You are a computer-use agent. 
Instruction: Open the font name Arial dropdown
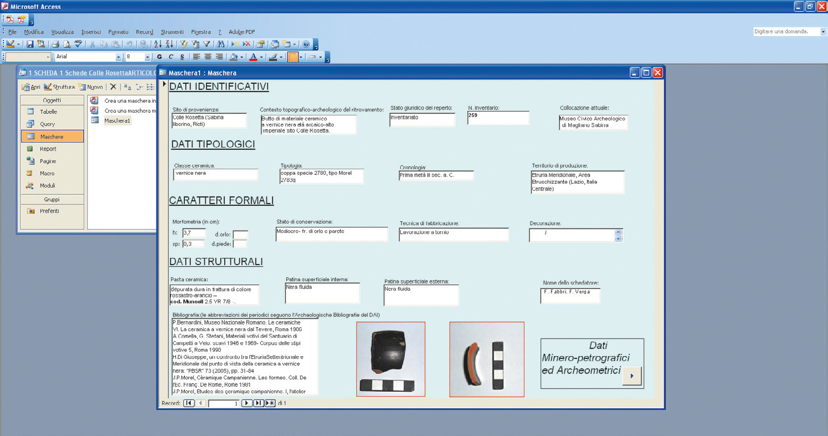pyautogui.click(x=118, y=57)
